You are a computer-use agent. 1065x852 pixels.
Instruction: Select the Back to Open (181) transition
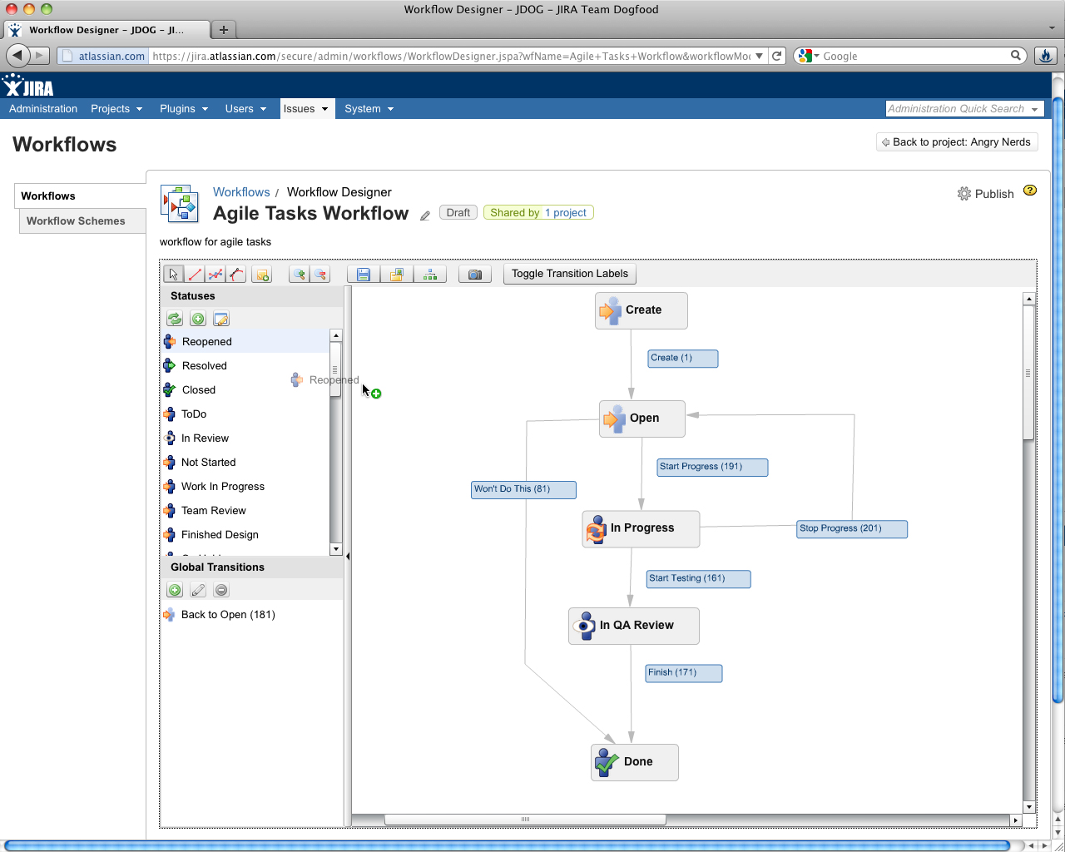(251, 615)
